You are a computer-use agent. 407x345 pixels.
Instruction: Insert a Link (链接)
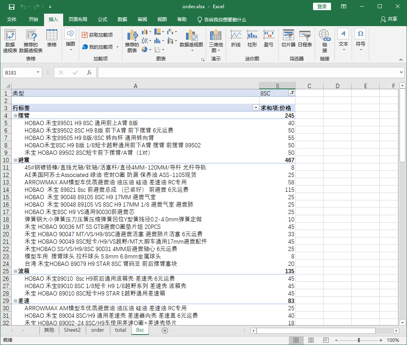[x=325, y=41]
